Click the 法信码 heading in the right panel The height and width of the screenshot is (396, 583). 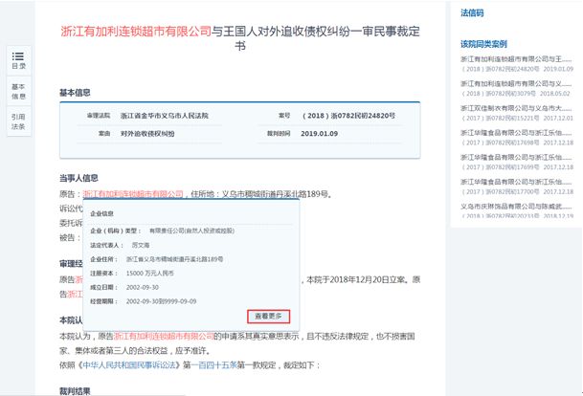[472, 13]
